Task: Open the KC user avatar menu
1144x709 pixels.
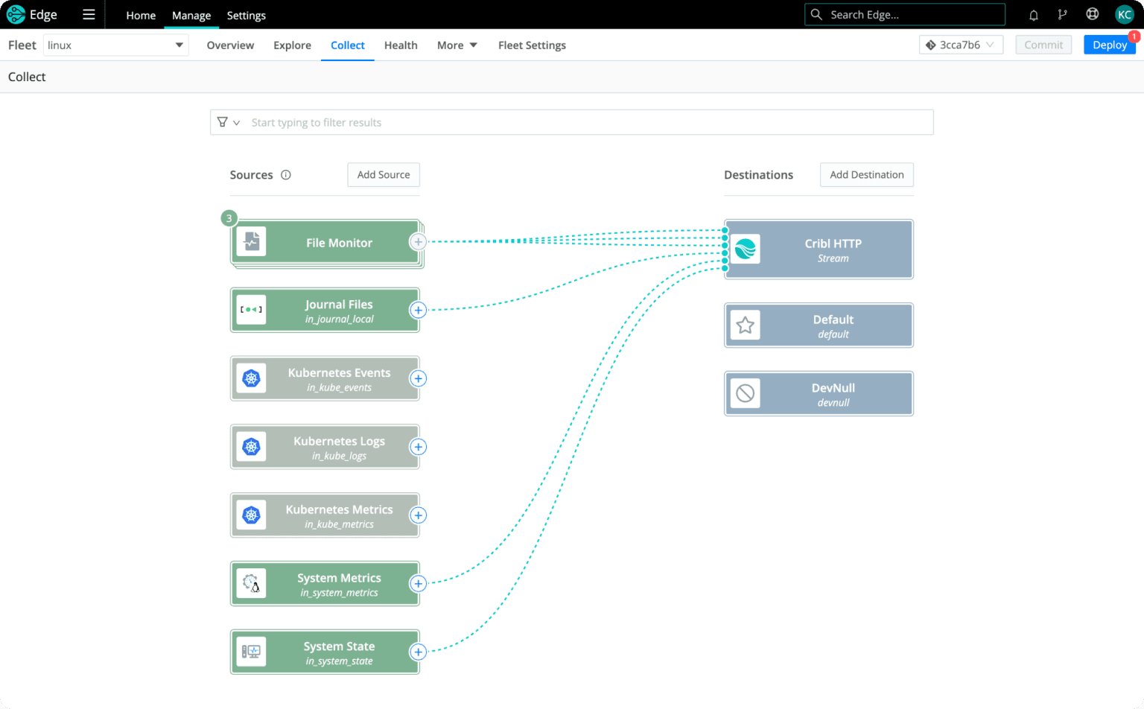Action: 1124,15
